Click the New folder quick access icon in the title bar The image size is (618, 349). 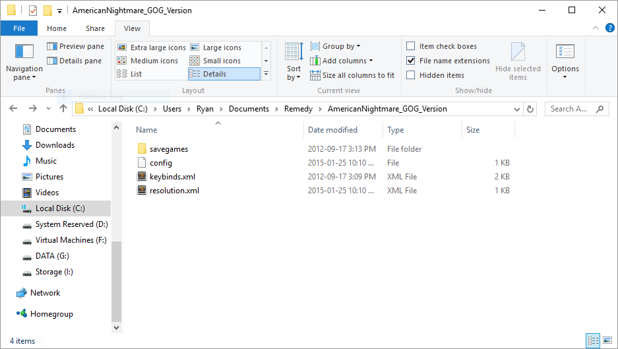(x=47, y=11)
